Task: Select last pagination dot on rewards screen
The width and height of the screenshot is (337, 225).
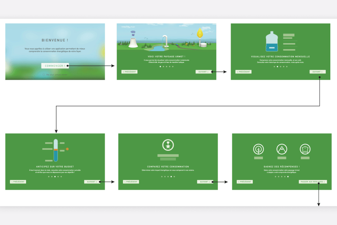Action: tap(288, 176)
